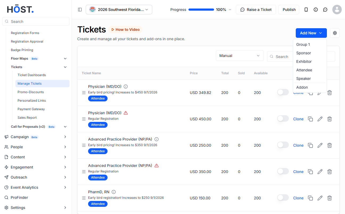Open the Manual sort dropdown
This screenshot has width=345, height=214.
pos(240,56)
